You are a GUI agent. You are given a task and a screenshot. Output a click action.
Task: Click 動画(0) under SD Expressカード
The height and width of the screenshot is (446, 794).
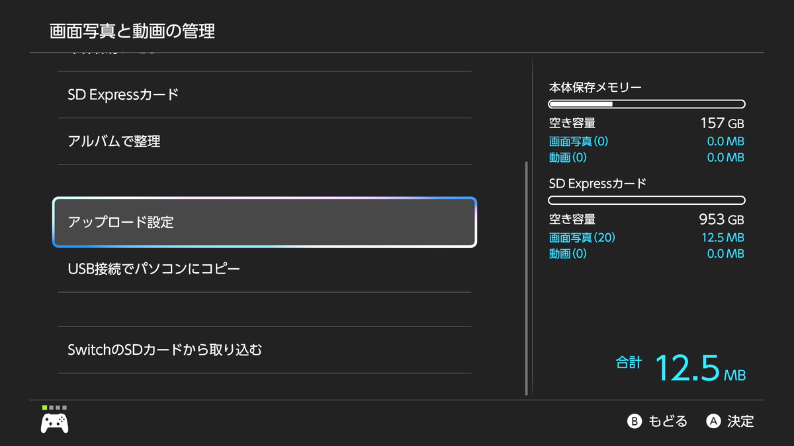(x=568, y=254)
